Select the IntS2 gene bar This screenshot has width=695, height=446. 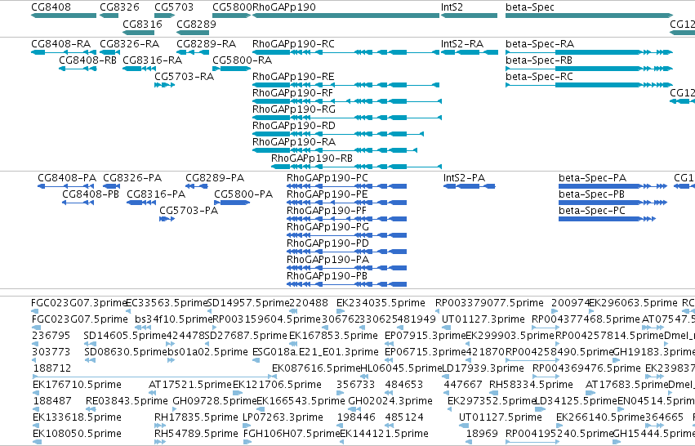[x=469, y=16]
